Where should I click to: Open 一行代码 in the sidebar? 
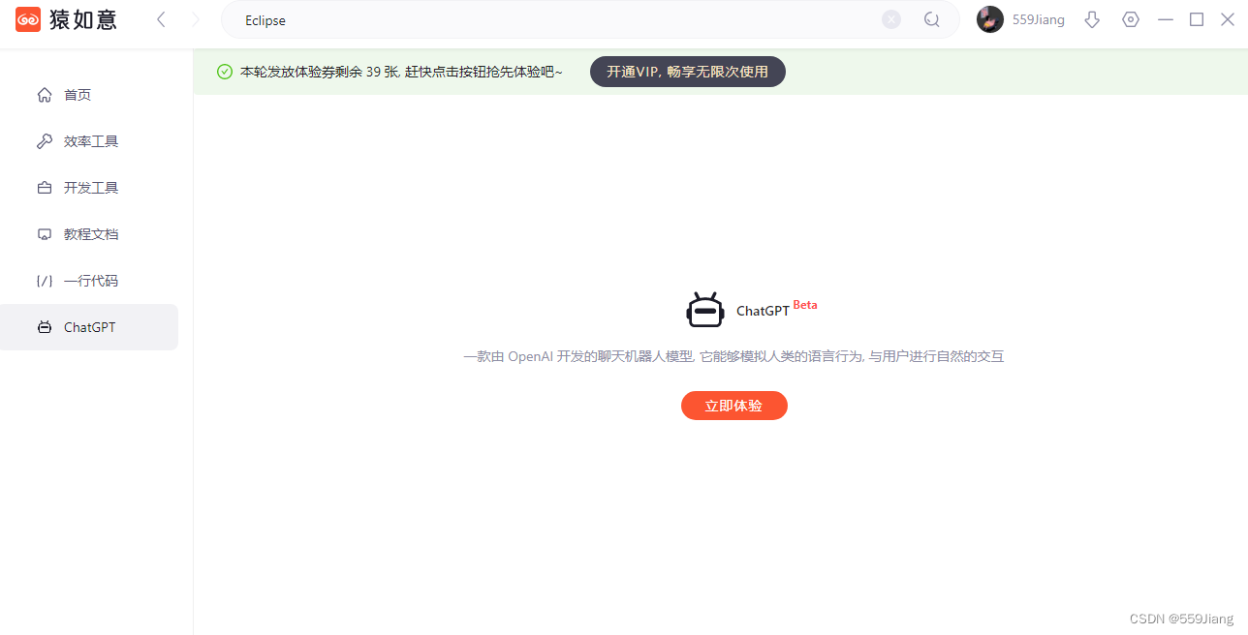89,281
